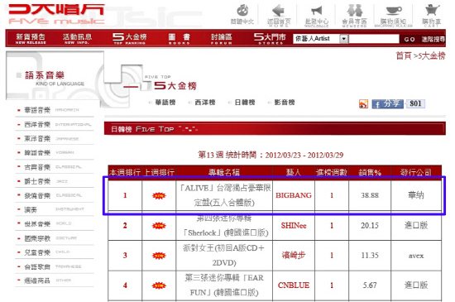Viewport: 455px width, 302px height.
Task: Click the 第13週 statistics date text
Action: pos(271,156)
